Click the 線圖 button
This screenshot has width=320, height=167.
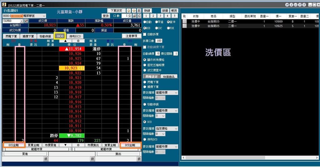165,11
